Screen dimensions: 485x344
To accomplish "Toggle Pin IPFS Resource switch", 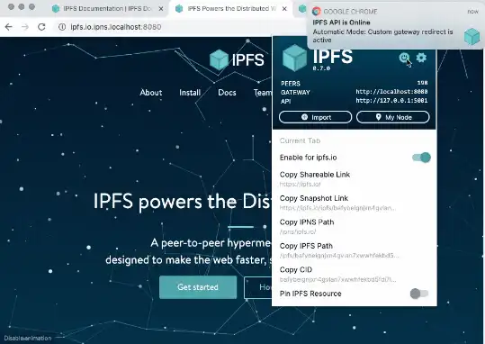I will (x=419, y=294).
